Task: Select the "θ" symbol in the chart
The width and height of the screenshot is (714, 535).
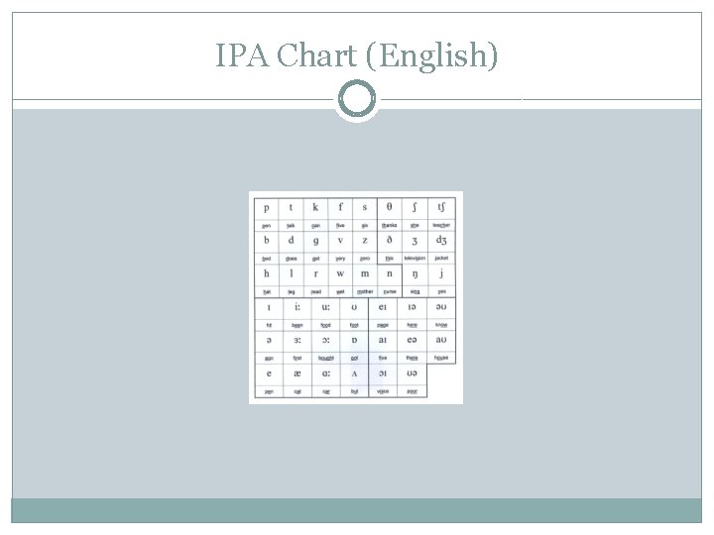Action: coord(388,208)
